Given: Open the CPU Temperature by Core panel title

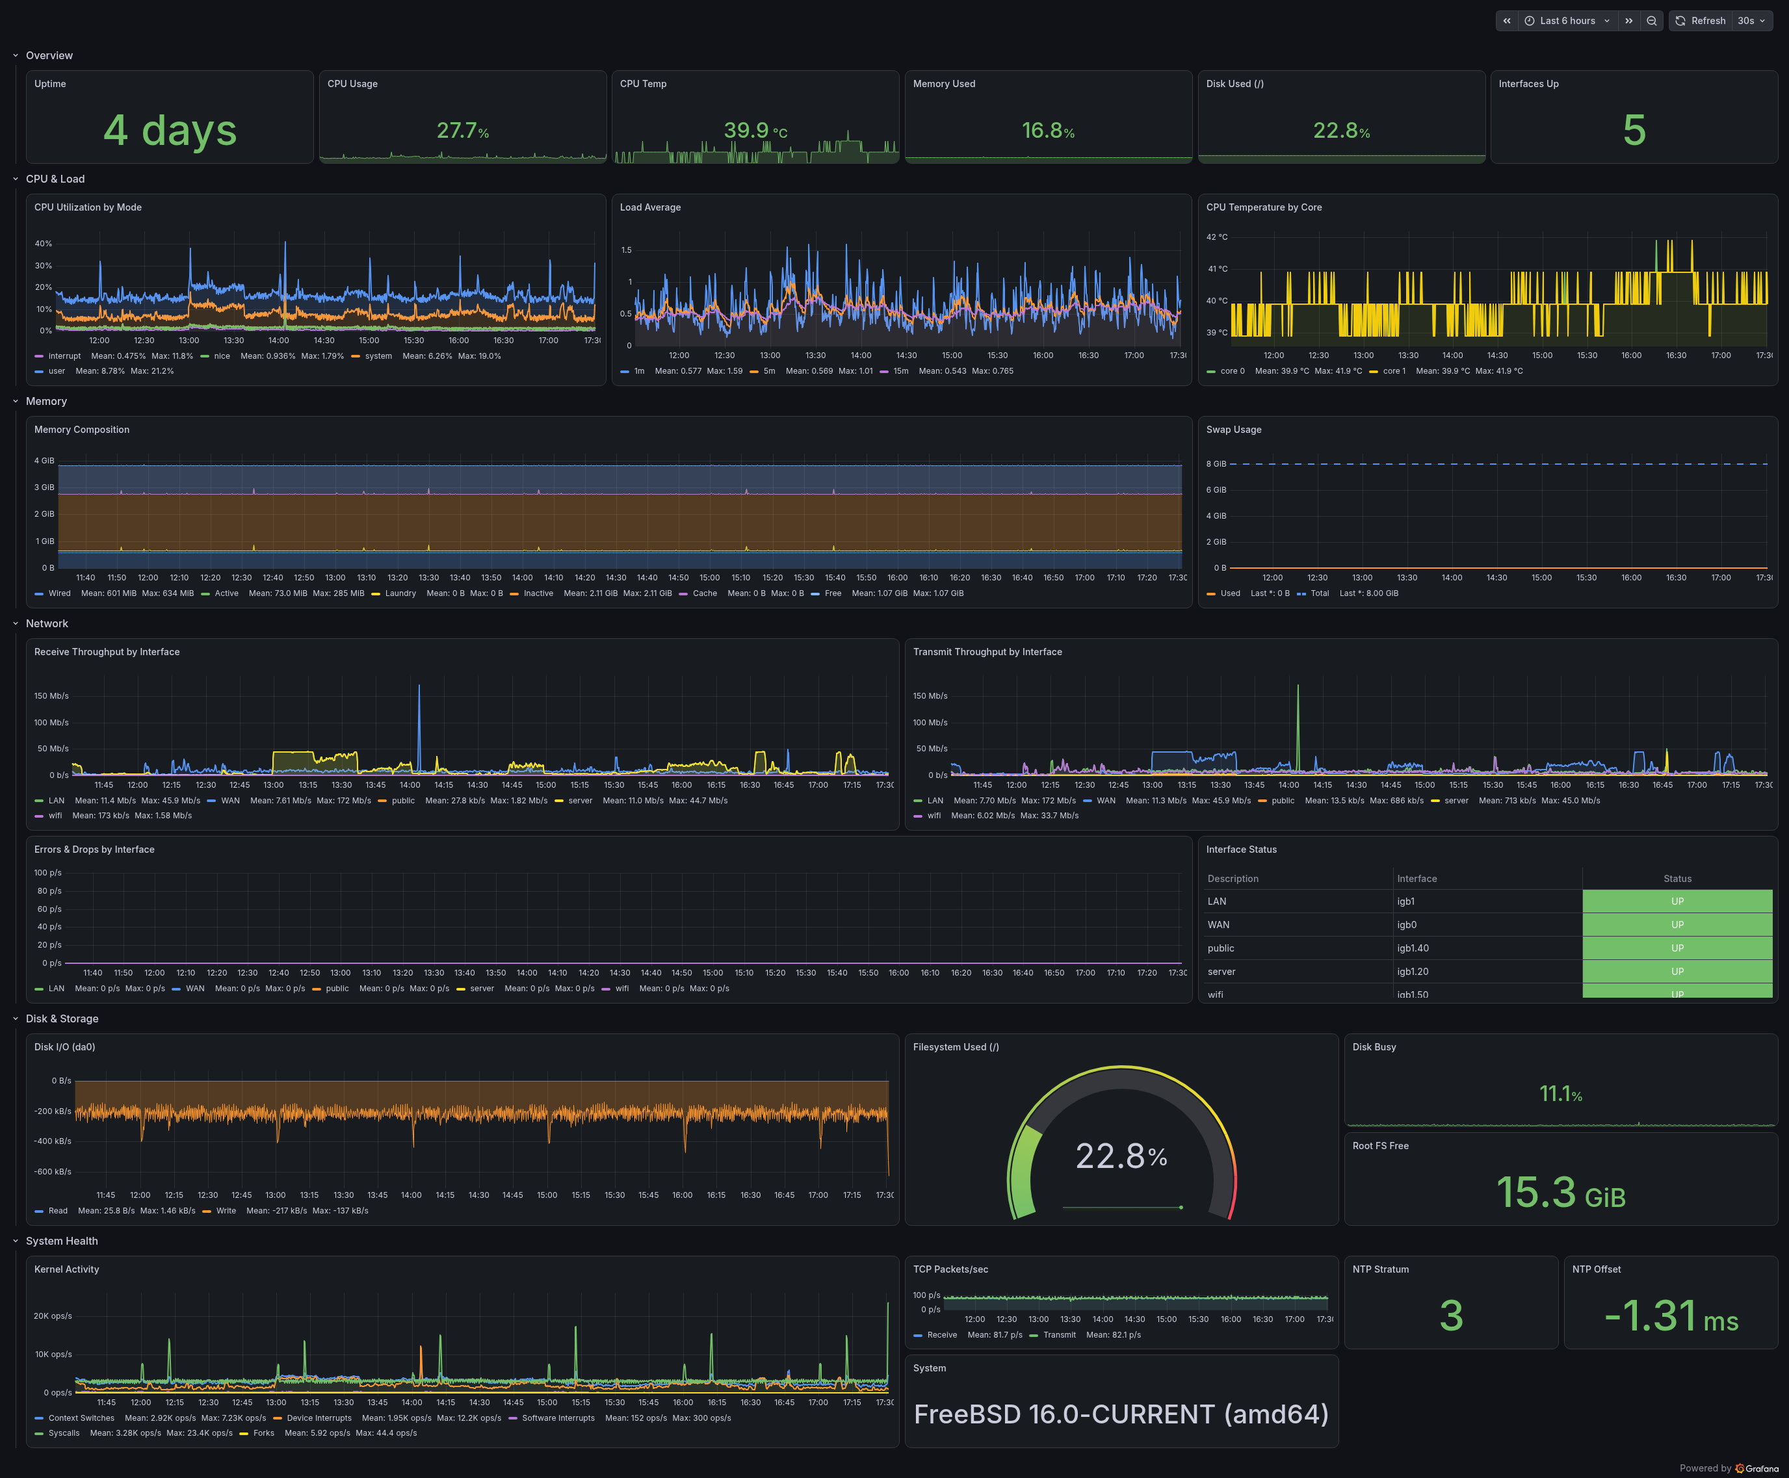Looking at the screenshot, I should [1264, 207].
